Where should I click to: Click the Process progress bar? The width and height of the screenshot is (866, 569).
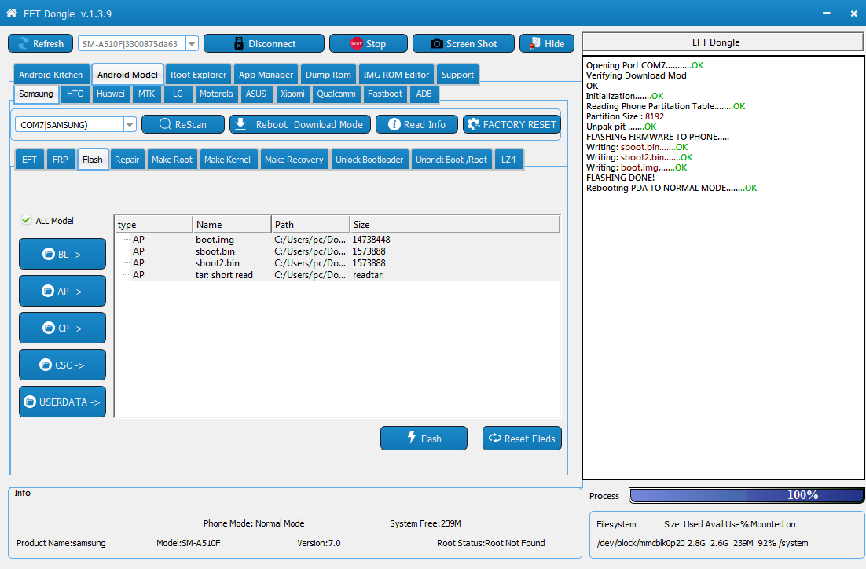tap(747, 495)
